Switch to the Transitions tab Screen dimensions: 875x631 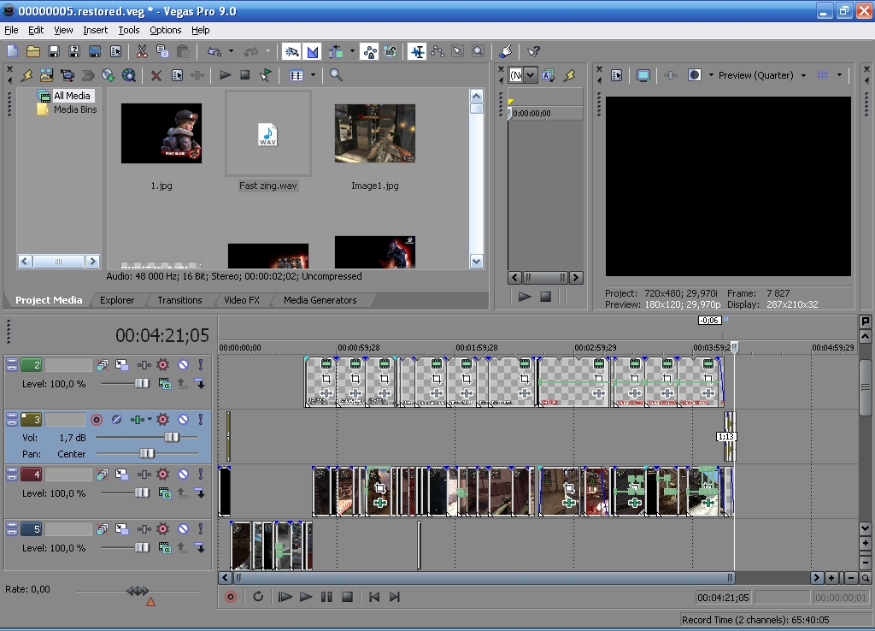pyautogui.click(x=179, y=300)
